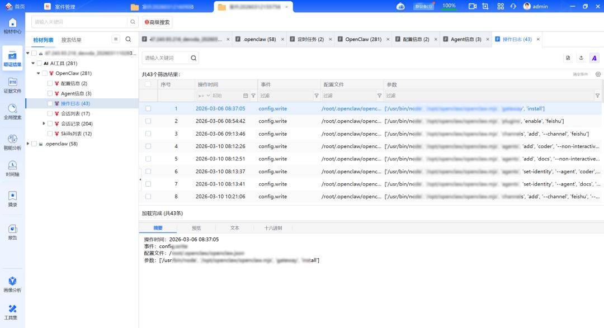Click the screen recording camera icon

click(472, 6)
